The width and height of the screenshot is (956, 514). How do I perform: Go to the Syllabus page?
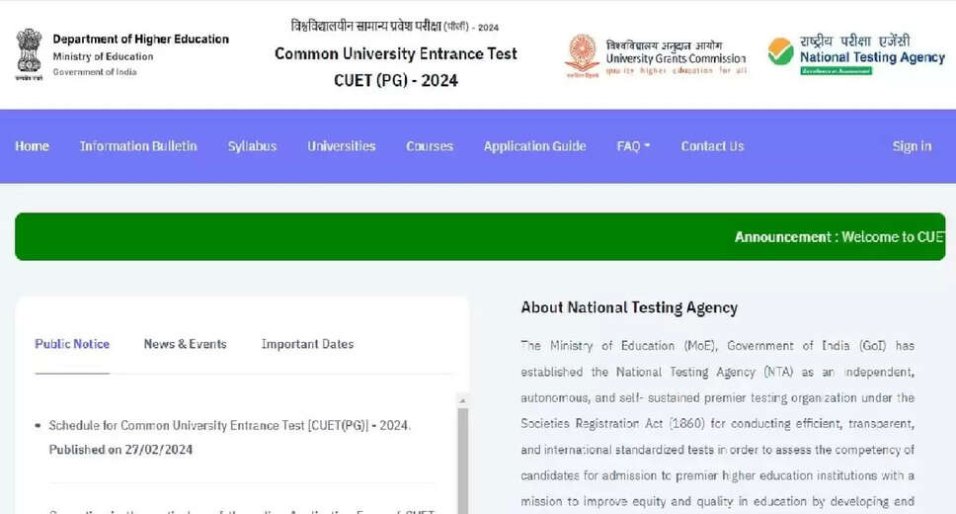[x=253, y=146]
